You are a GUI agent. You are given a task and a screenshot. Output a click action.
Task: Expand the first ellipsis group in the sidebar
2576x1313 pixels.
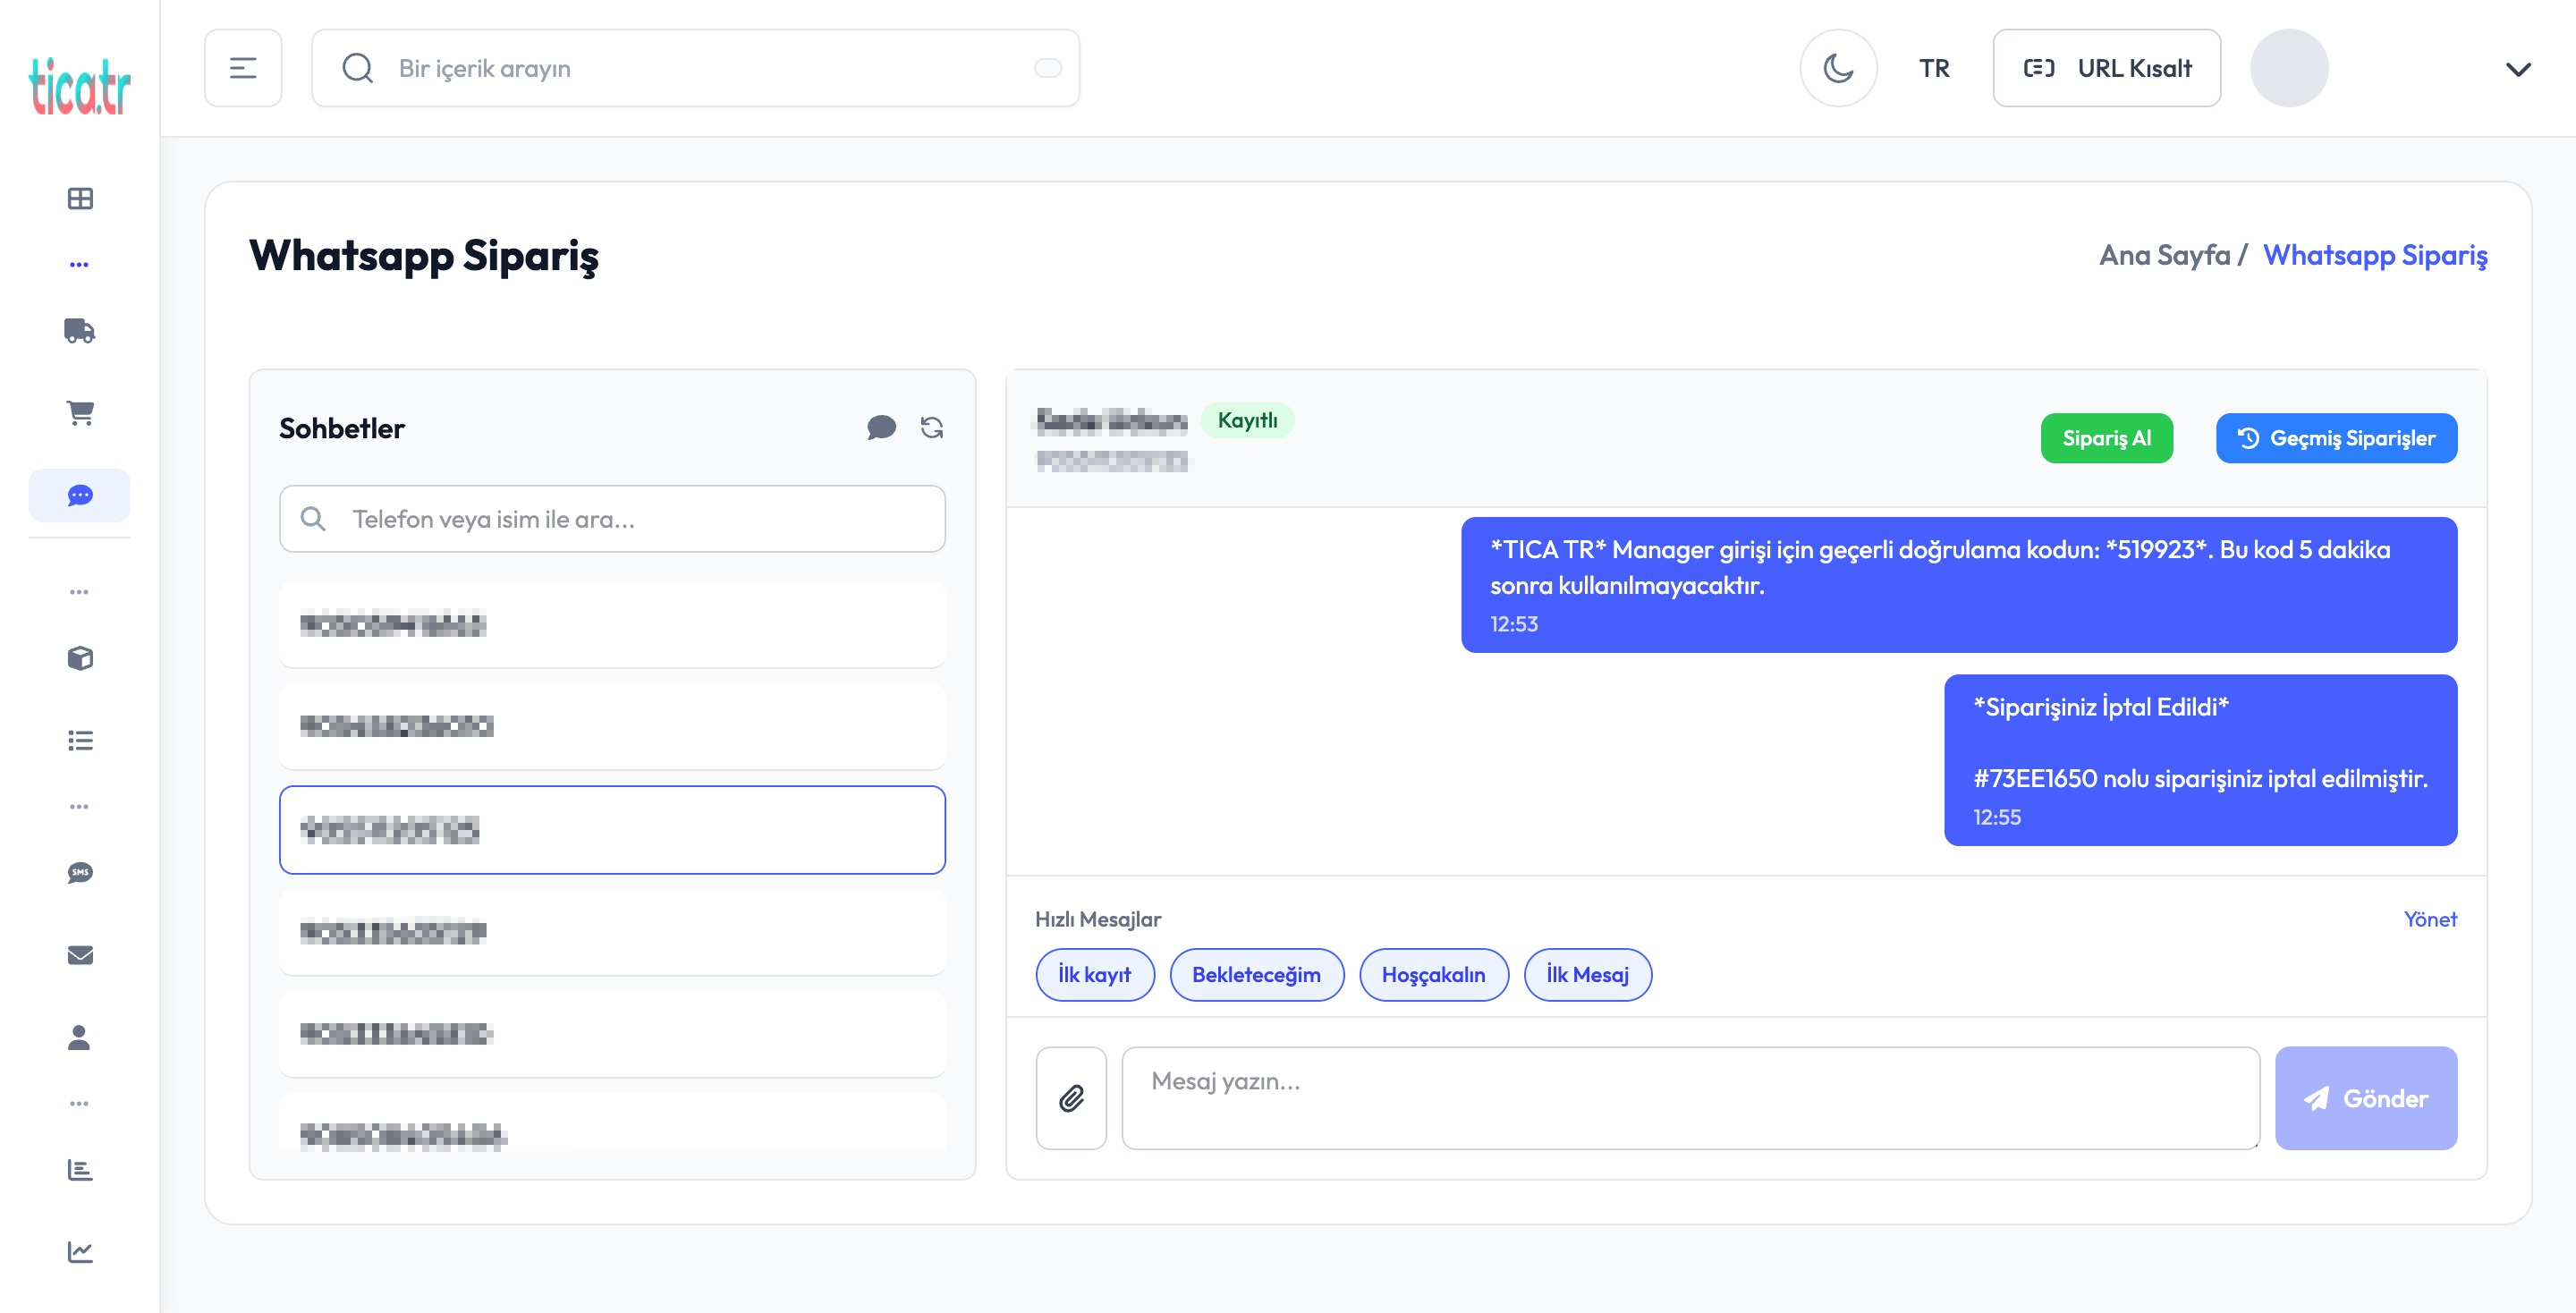pyautogui.click(x=79, y=263)
